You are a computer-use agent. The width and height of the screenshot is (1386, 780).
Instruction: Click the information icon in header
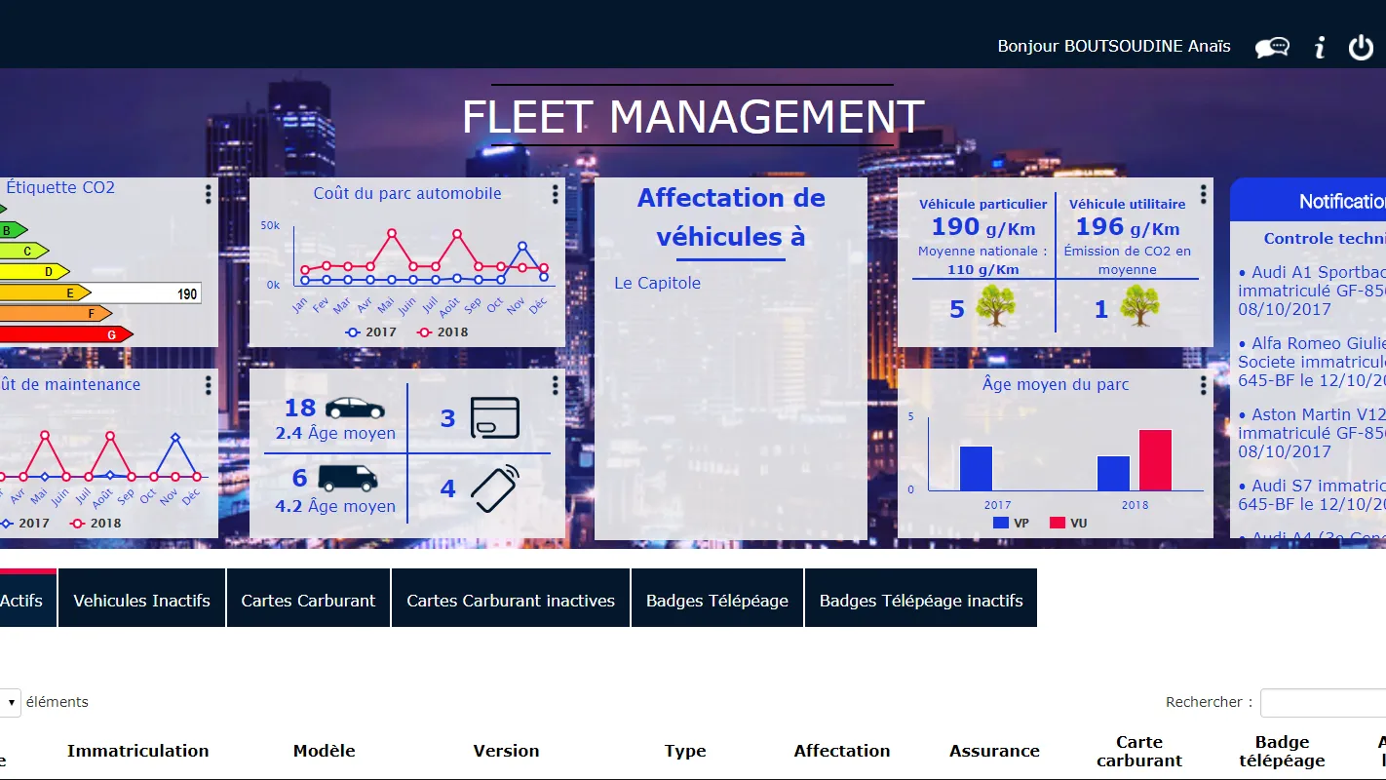click(x=1320, y=47)
